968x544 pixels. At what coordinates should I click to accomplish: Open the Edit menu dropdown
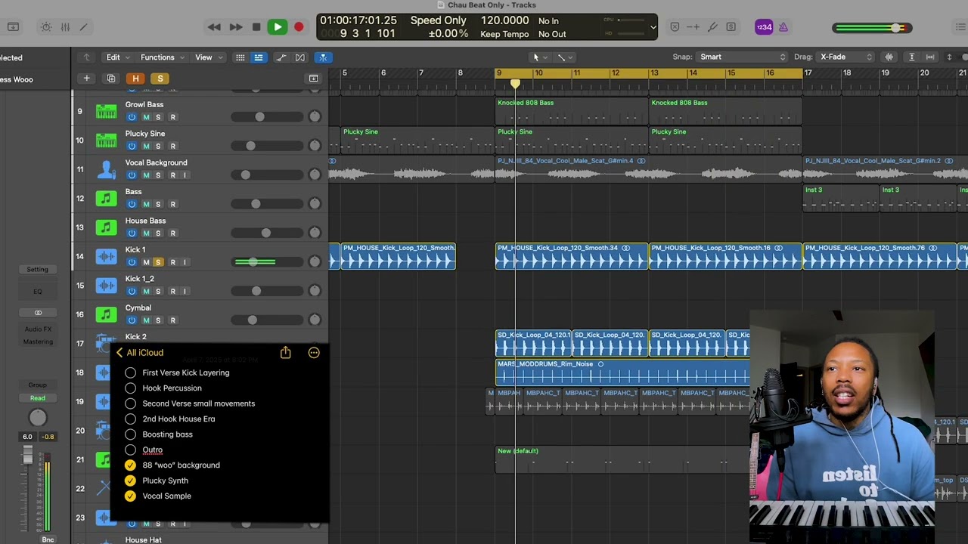pos(116,57)
